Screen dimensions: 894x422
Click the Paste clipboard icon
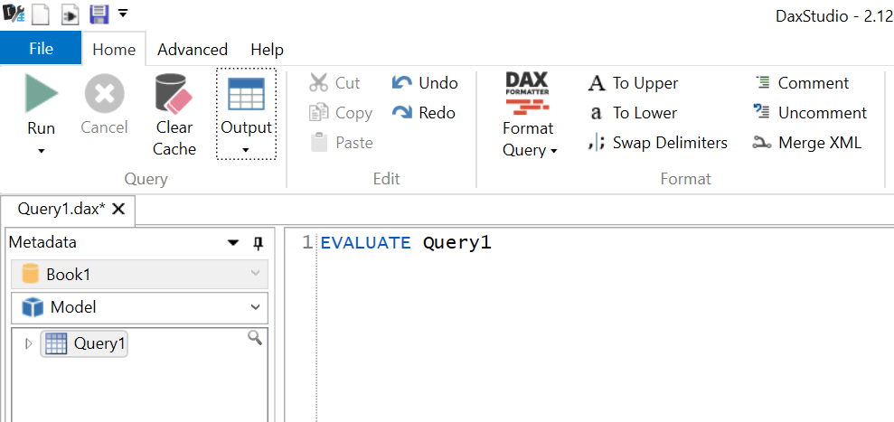(x=319, y=143)
